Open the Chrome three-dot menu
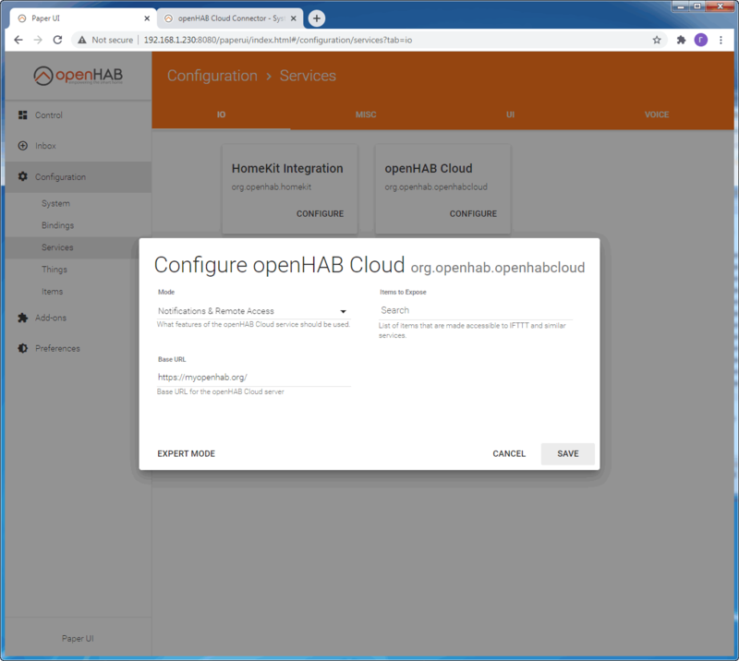This screenshot has width=739, height=661. point(721,40)
